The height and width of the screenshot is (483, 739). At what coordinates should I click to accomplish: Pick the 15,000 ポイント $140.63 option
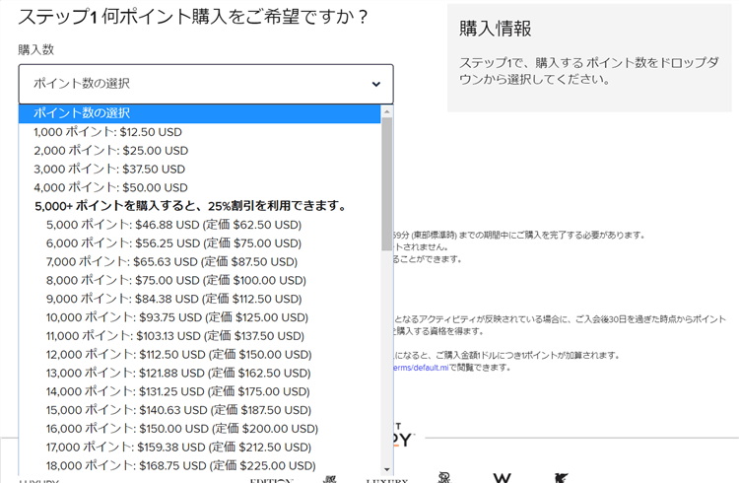point(177,410)
